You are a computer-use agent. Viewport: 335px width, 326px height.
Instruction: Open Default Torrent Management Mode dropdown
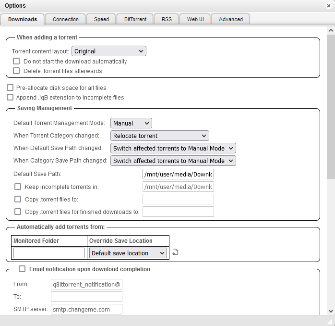(x=131, y=123)
